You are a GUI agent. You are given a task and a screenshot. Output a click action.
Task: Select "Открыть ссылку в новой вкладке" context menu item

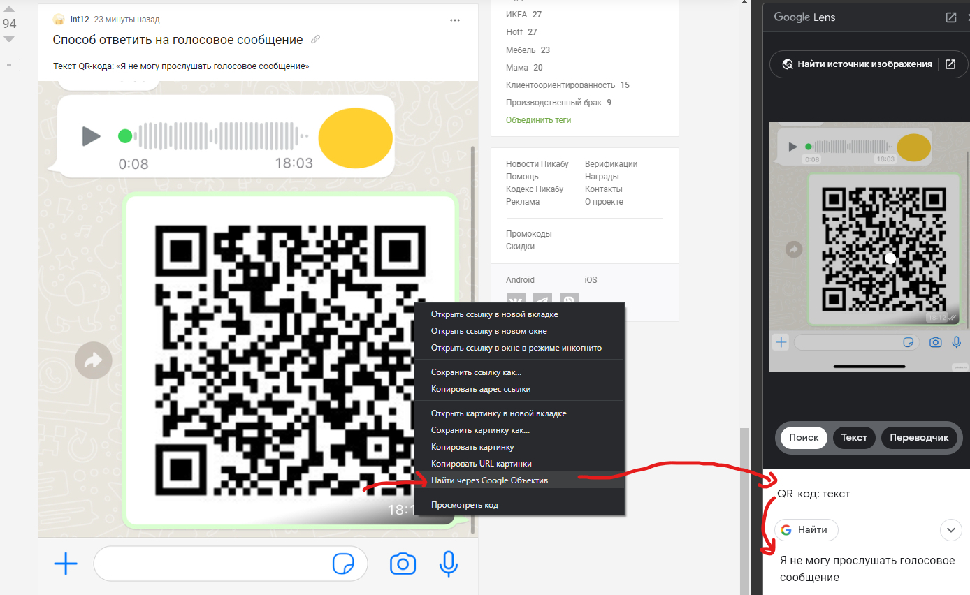point(519,314)
